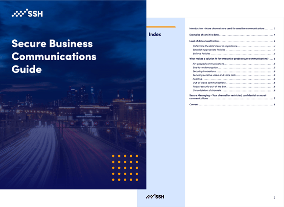The width and height of the screenshot is (284, 207).
Task: Click the cover title 'Secure Business Communications Guide'
Action: [x=54, y=56]
